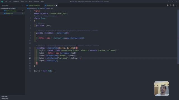Click the '__construct' function name
179x100 pixels.
coord(61,33)
